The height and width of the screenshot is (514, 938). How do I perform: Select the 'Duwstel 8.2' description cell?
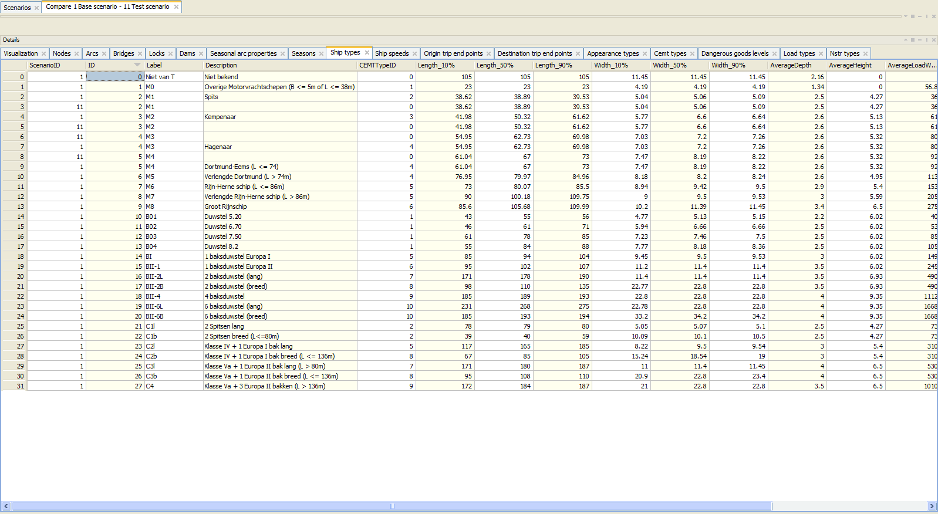[280, 246]
